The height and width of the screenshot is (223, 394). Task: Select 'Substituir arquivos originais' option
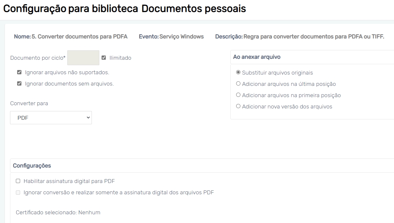coord(238,73)
